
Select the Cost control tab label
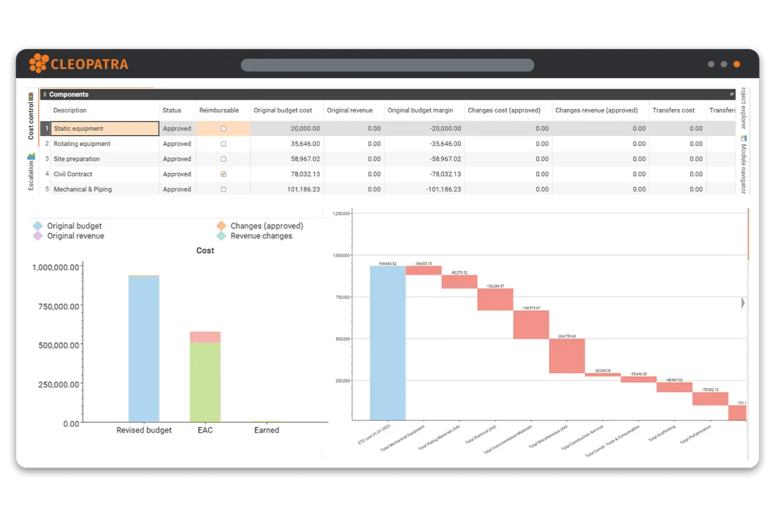click(x=31, y=120)
